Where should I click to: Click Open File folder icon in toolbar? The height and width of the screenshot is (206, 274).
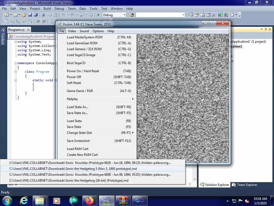point(24,15)
